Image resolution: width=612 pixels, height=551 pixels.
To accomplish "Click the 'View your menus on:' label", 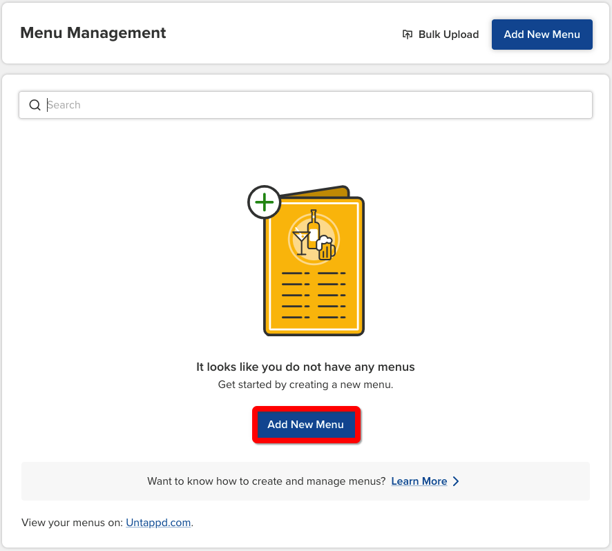I will click(73, 523).
